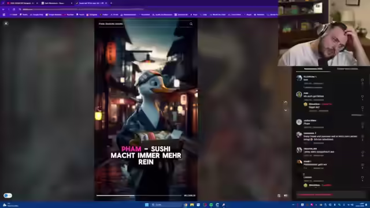
Task: Switch to the second browser tab
Action: pyautogui.click(x=56, y=3)
